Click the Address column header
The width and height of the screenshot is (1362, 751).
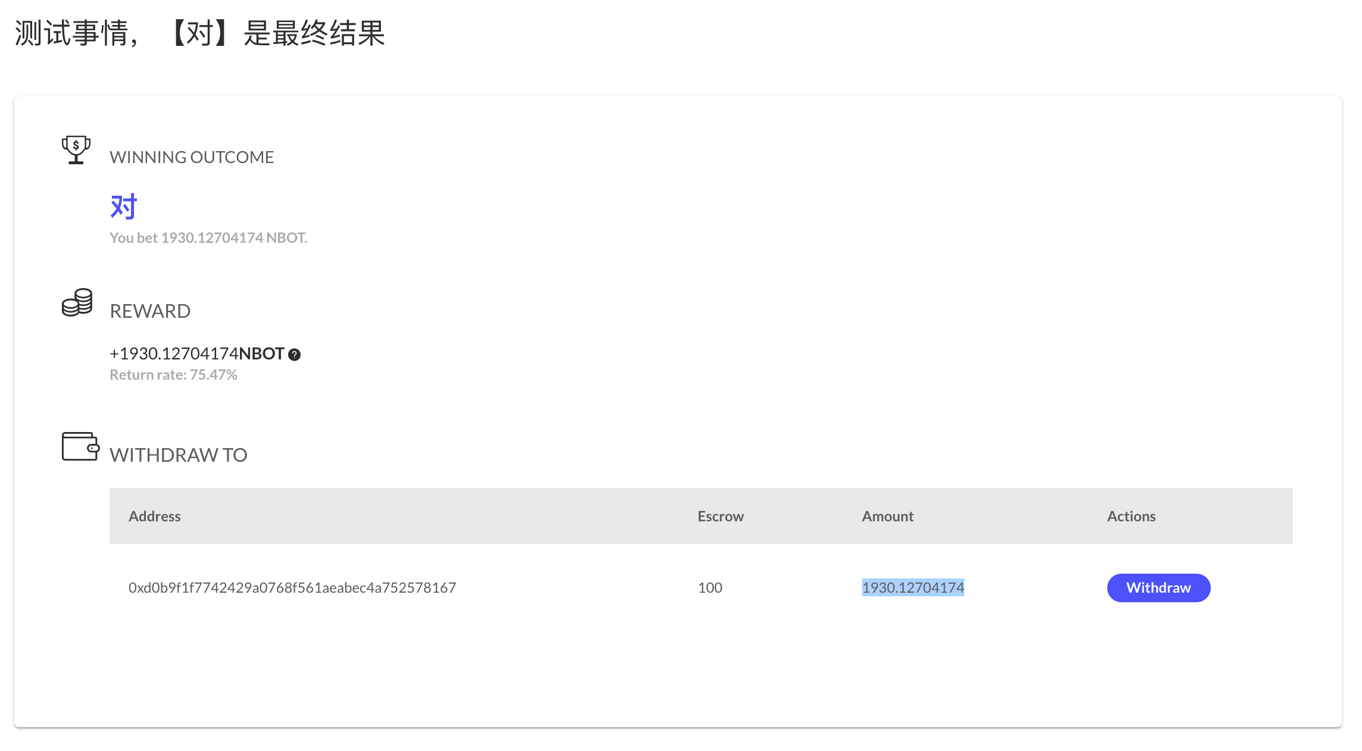tap(155, 516)
